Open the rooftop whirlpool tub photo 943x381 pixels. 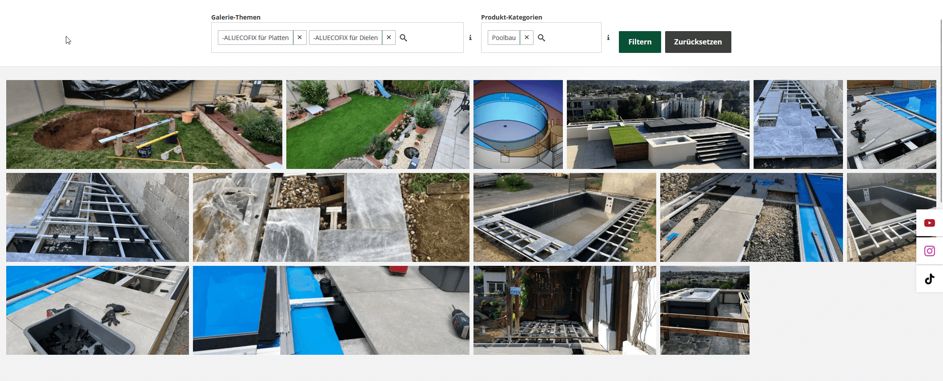click(x=705, y=310)
